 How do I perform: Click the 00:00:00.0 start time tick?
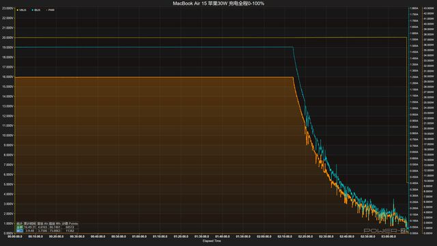(15, 236)
